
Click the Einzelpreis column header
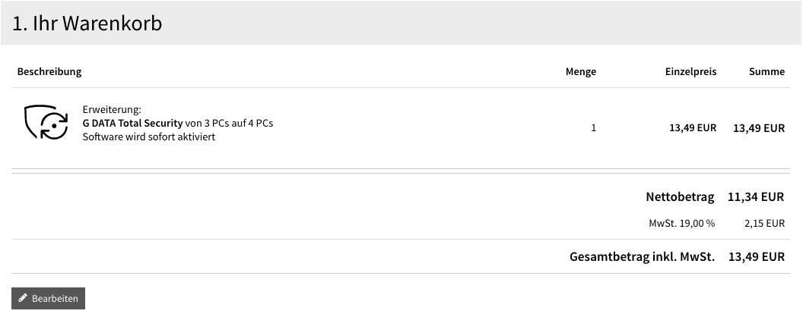(691, 71)
